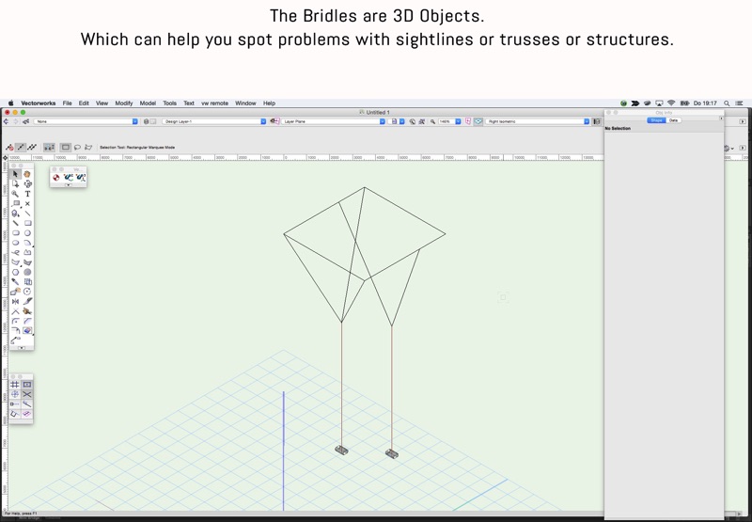This screenshot has width=752, height=522.
Task: Enable Lasso Marquee selection mode
Action: [x=77, y=148]
